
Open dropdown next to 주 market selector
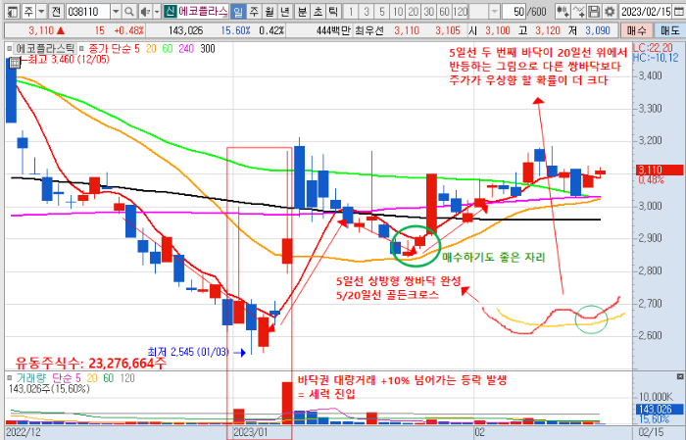41,12
